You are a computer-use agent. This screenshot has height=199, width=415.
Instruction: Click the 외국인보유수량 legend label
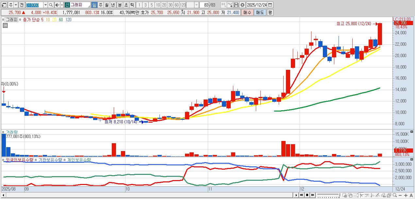click(20, 160)
